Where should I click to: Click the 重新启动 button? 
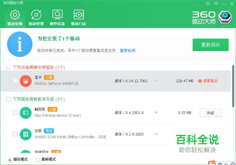tap(210, 45)
